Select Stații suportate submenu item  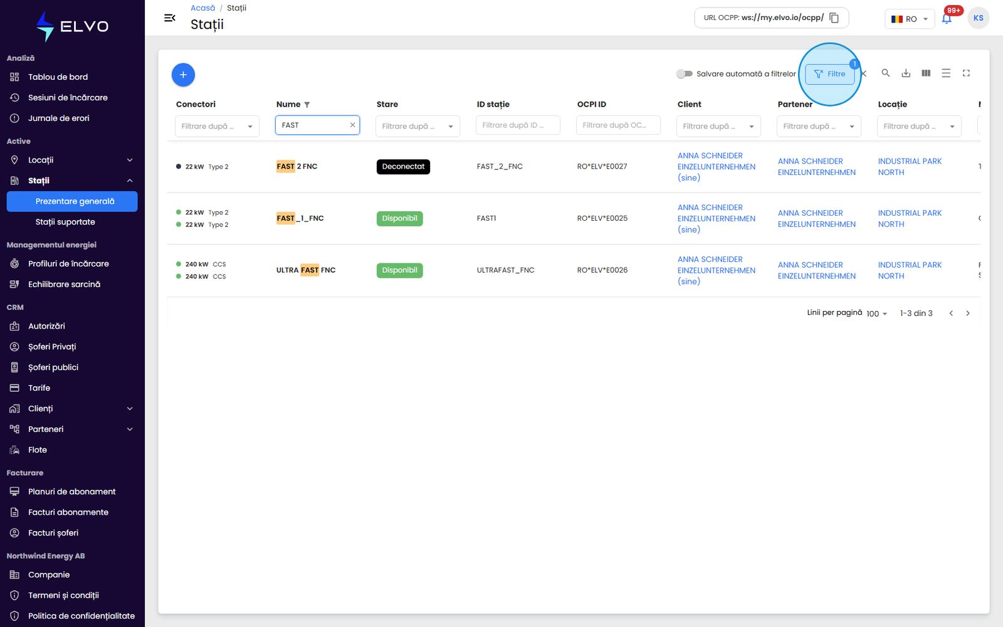point(72,222)
